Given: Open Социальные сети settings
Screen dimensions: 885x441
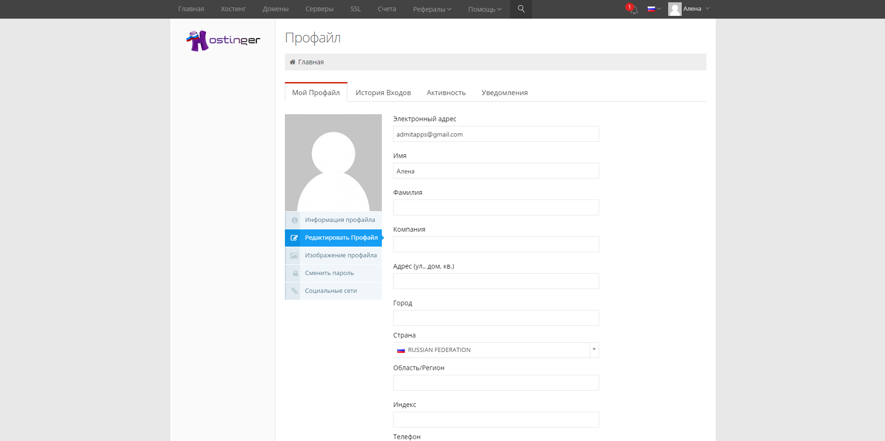Looking at the screenshot, I should point(330,290).
